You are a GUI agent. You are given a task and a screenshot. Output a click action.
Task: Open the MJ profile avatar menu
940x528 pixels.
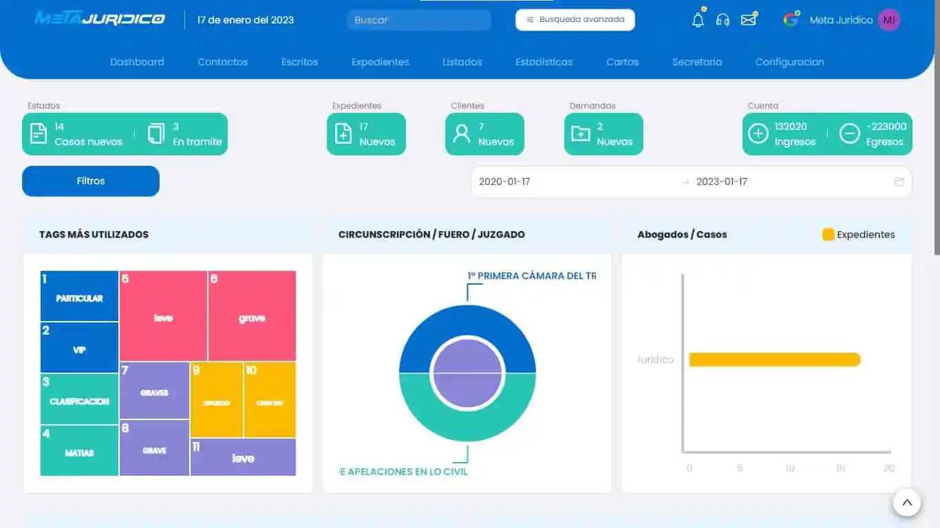tap(890, 20)
